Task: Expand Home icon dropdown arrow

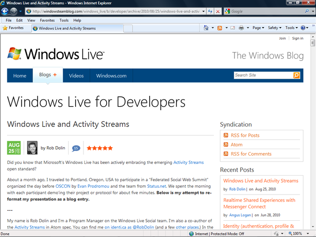Action: [x=213, y=28]
